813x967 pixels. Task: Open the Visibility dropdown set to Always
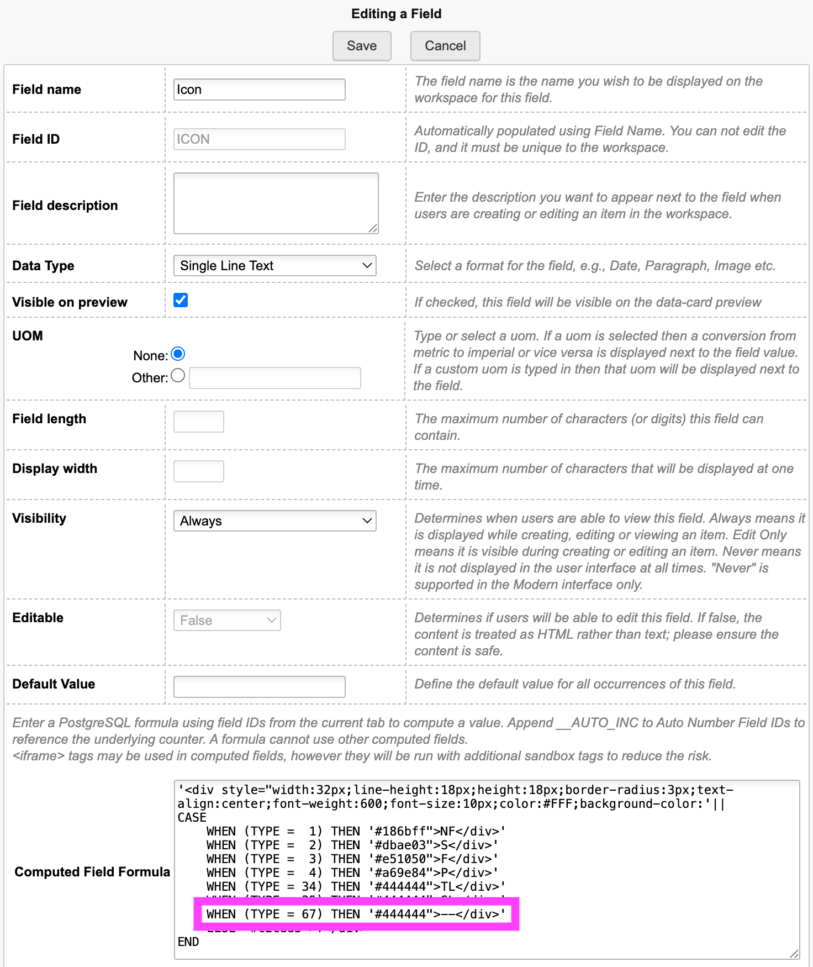coord(275,521)
